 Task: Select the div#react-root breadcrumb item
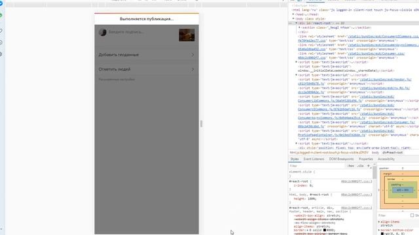[392, 153]
